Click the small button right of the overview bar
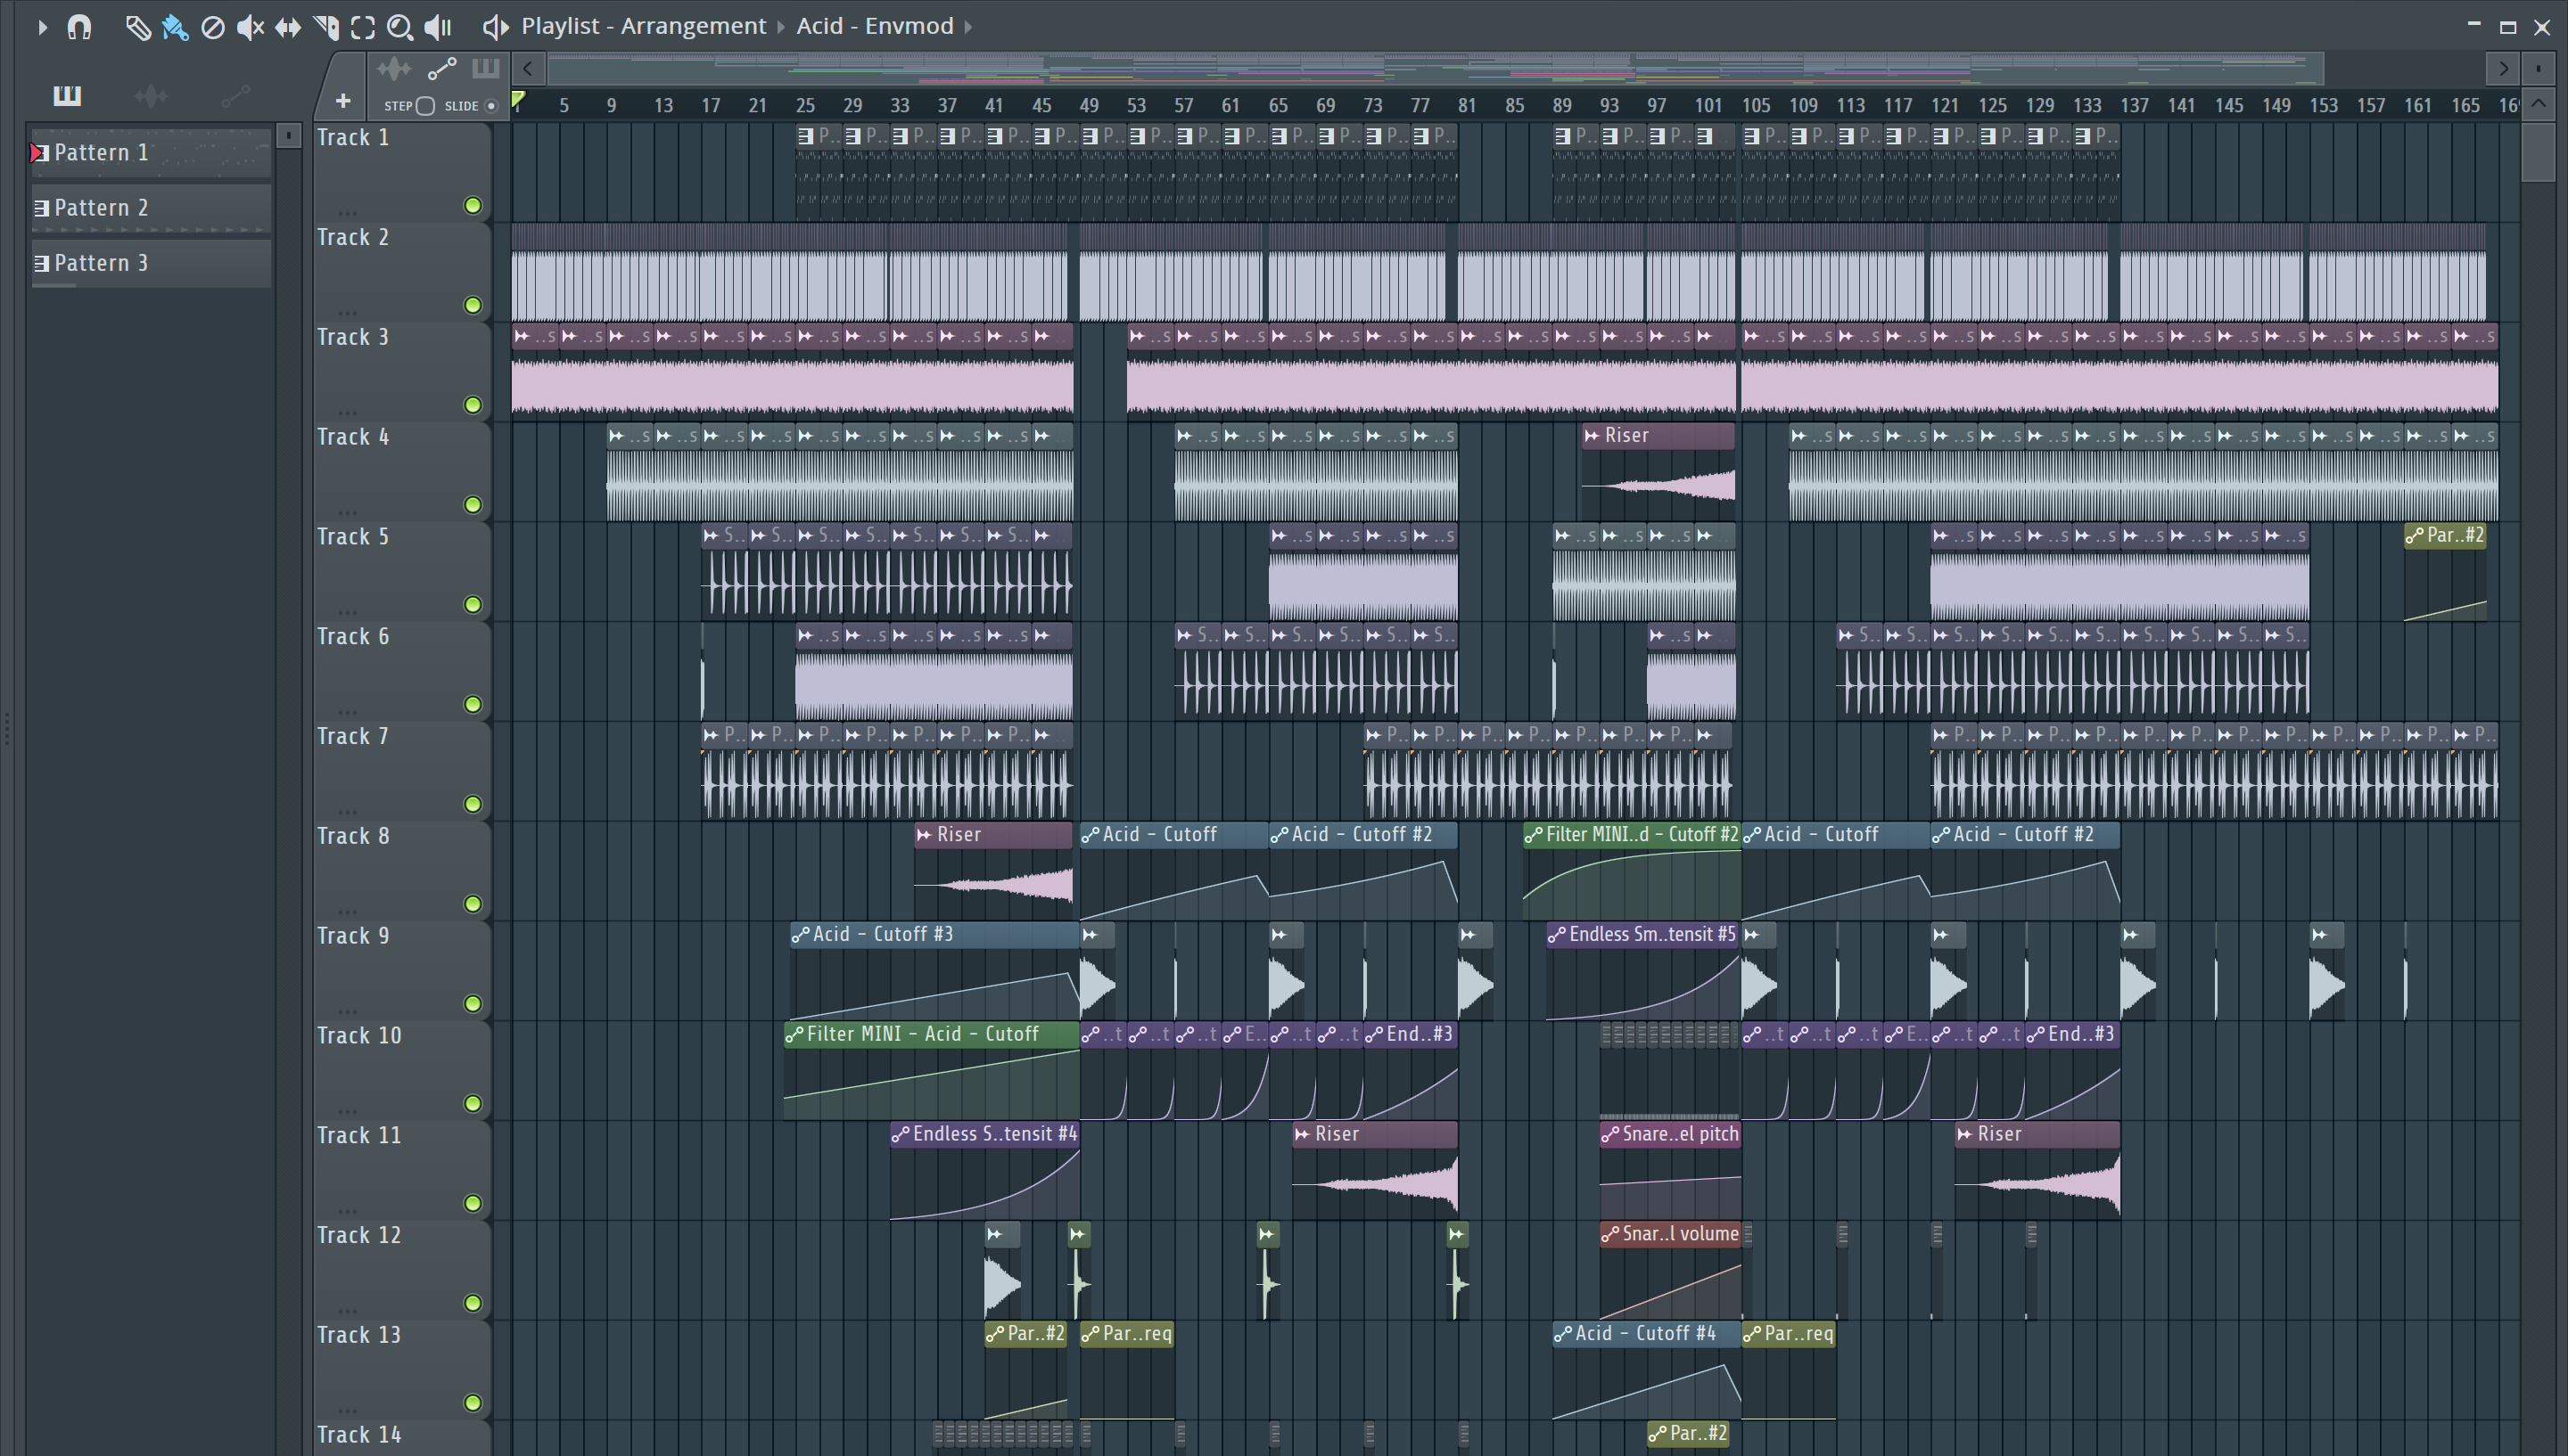The image size is (2568, 1456). (x=2538, y=69)
